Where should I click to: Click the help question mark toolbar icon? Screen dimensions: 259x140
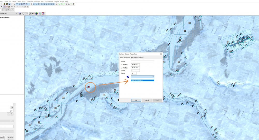point(74,4)
